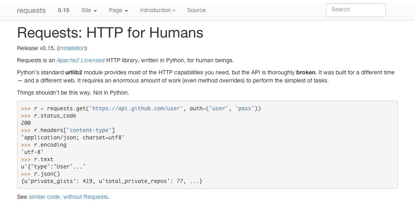
Task: Click the "Requests: HTTP for Humans" heading
Action: [x=110, y=33]
